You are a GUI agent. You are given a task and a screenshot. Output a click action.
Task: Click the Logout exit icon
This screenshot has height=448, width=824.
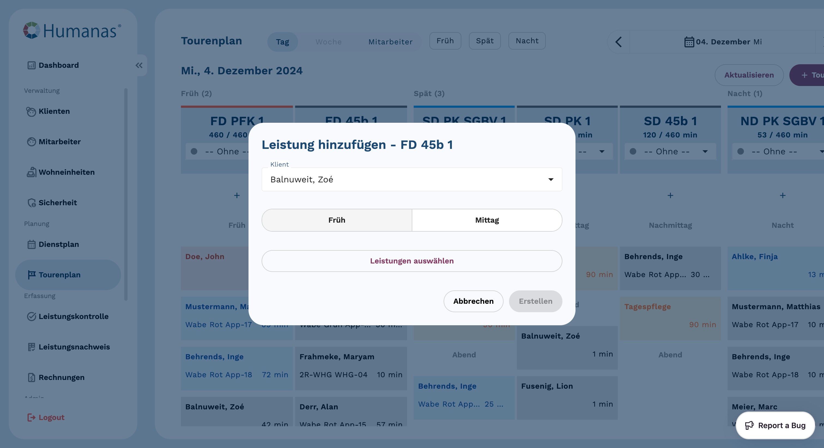click(x=31, y=417)
